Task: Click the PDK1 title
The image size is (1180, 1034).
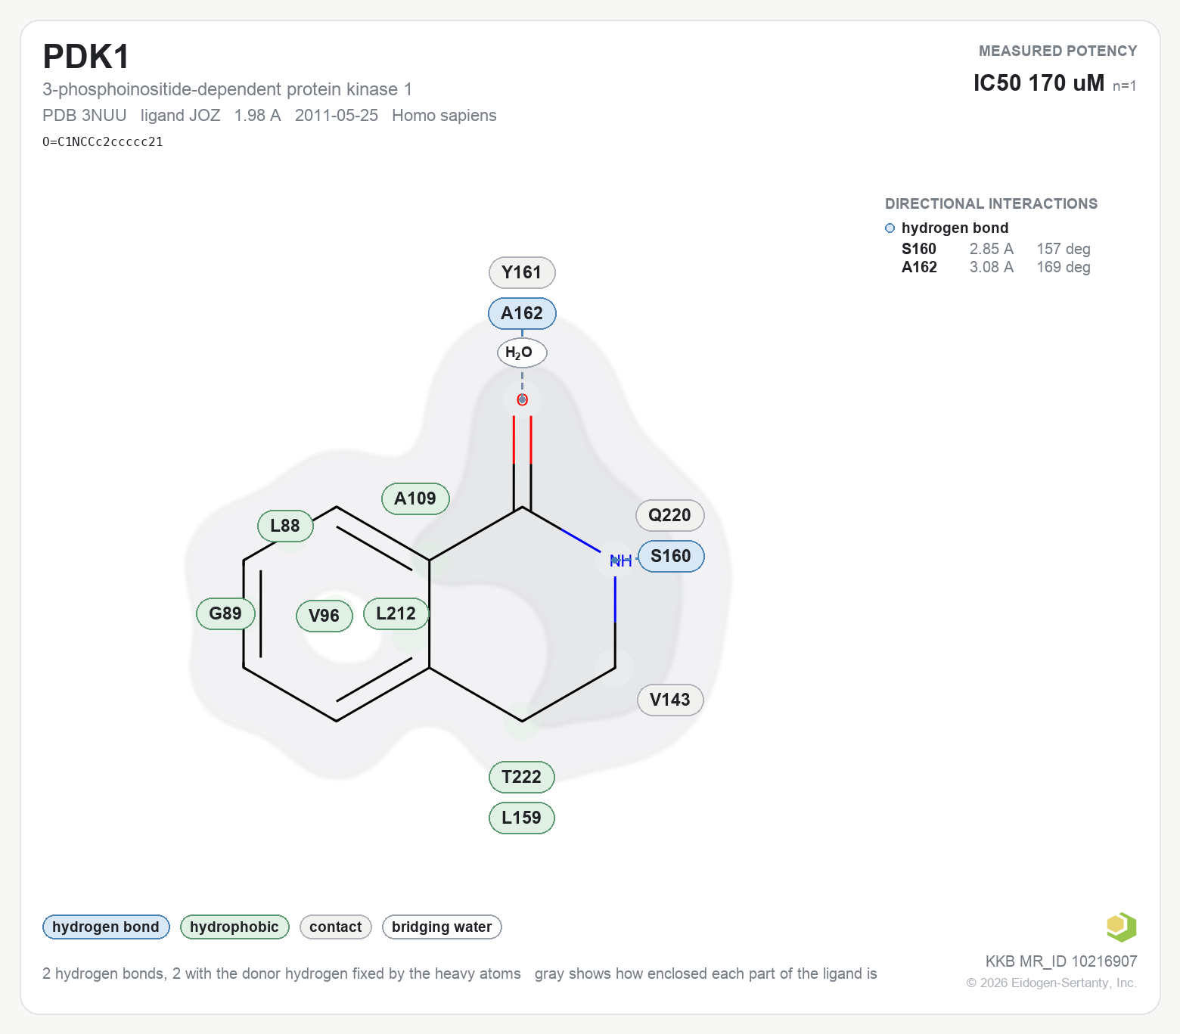Action: pos(86,57)
